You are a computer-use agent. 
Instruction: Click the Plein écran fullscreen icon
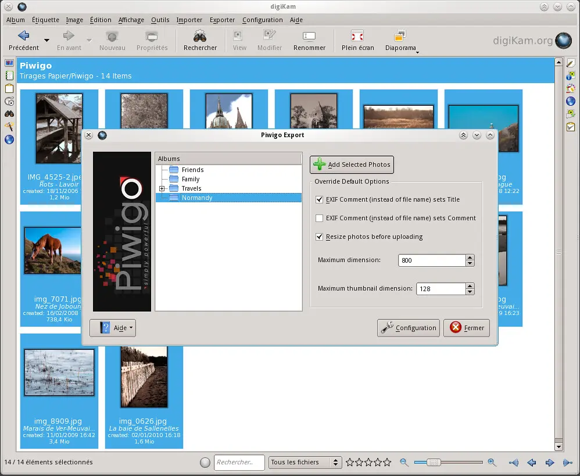(357, 36)
